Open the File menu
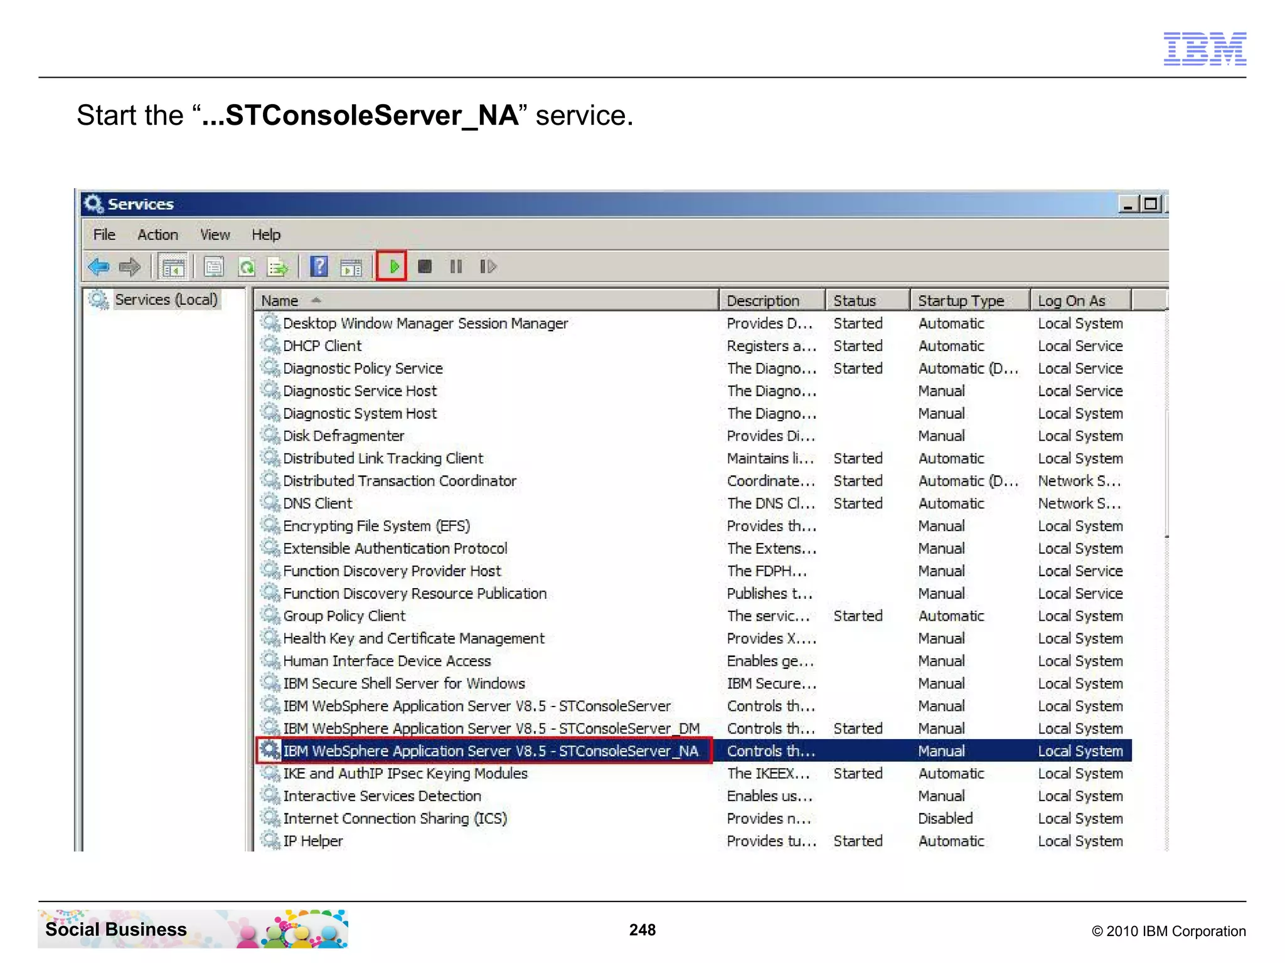Image resolution: width=1285 pixels, height=963 pixels. [104, 234]
